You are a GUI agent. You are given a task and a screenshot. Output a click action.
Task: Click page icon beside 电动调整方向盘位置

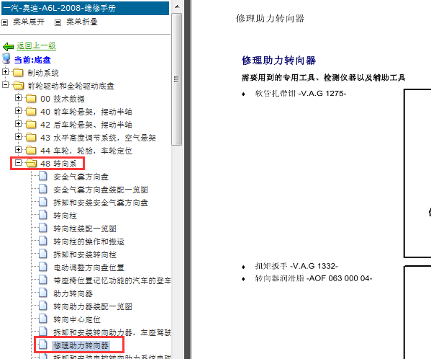pos(43,266)
